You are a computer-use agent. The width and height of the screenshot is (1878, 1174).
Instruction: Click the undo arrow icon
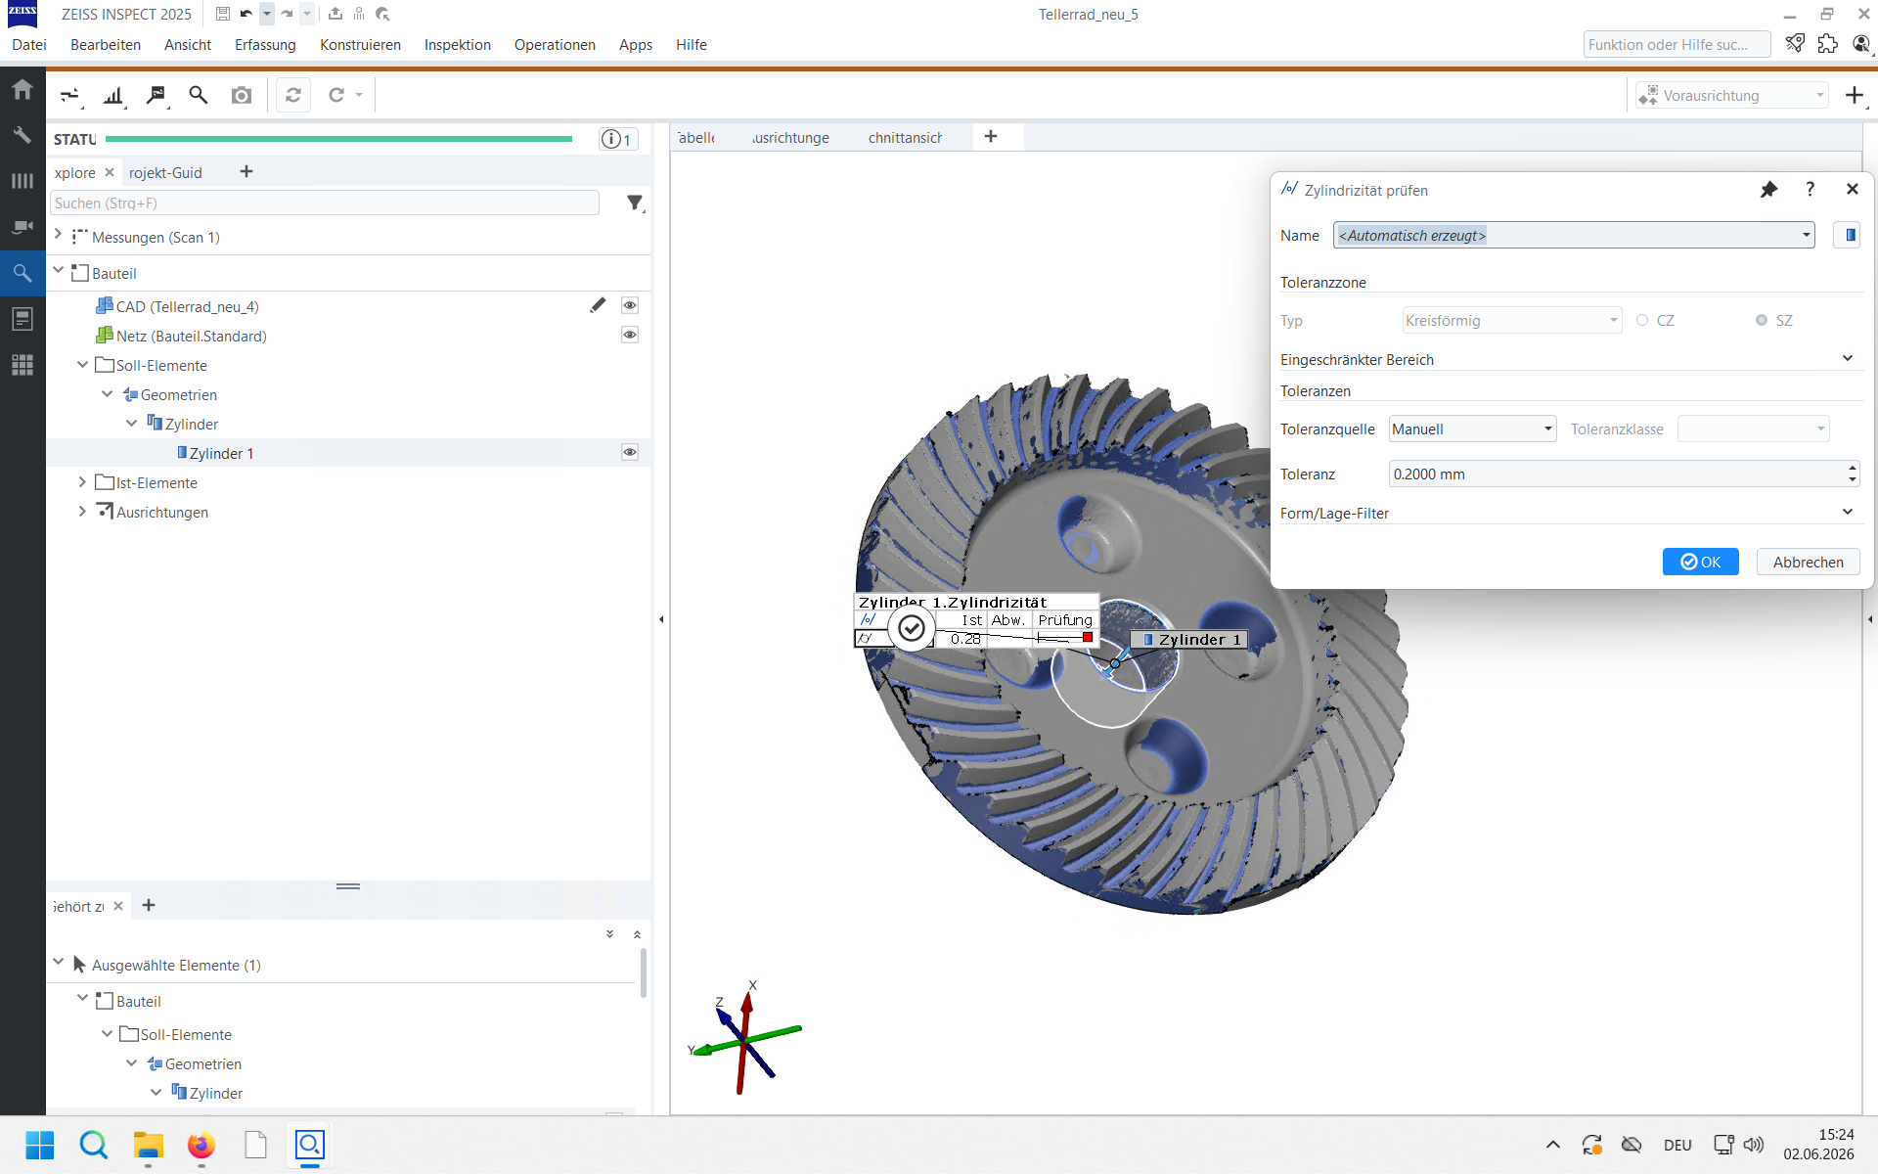coord(246,14)
